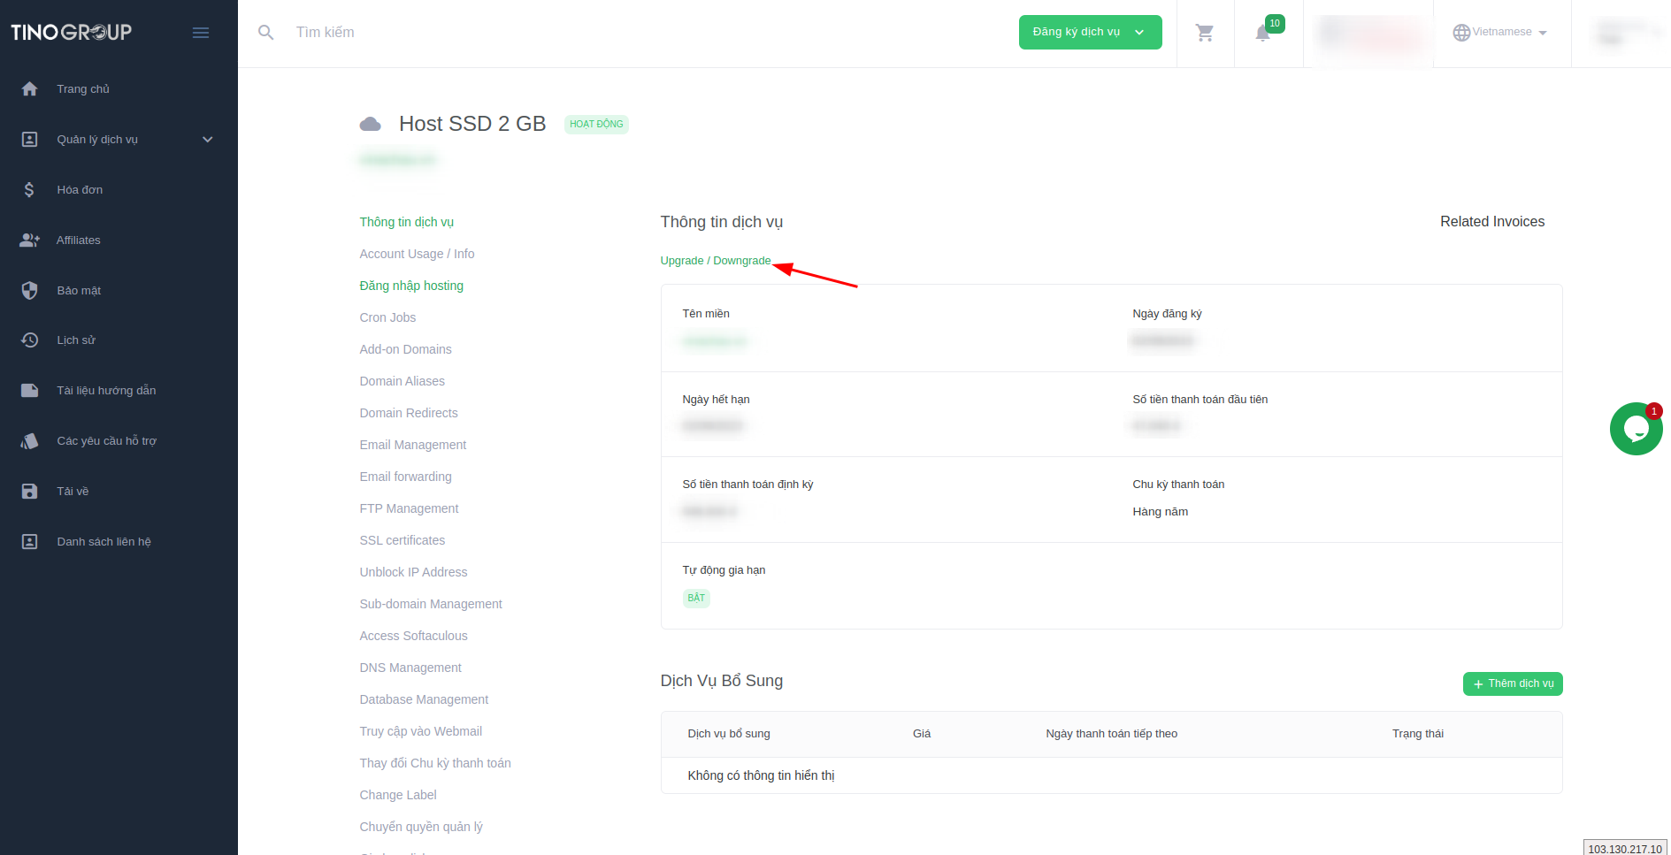Click the BẬT auto-renew badge
This screenshot has width=1671, height=855.
[696, 599]
